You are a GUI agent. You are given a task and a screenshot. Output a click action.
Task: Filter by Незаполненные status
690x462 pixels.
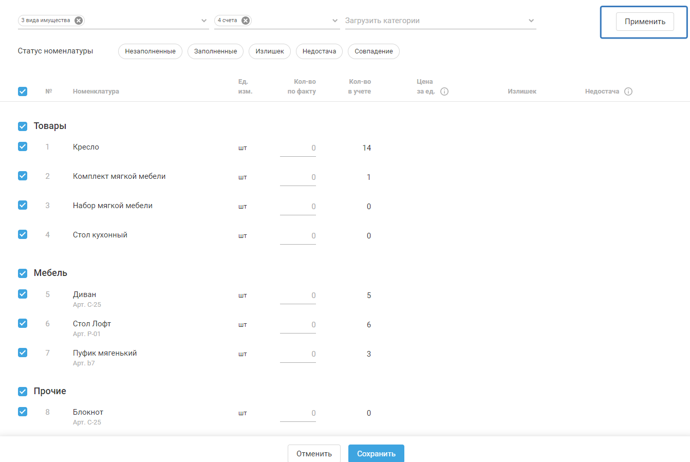150,51
